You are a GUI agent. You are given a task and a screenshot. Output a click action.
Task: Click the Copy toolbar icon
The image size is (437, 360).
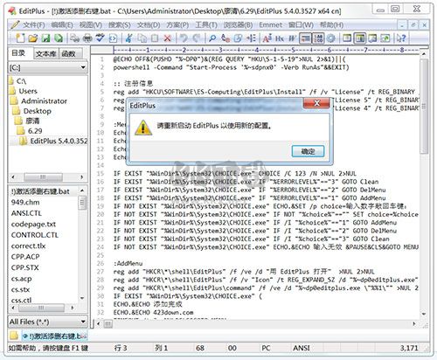coord(142,38)
